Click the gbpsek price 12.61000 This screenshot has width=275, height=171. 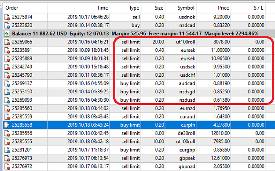tap(220, 158)
